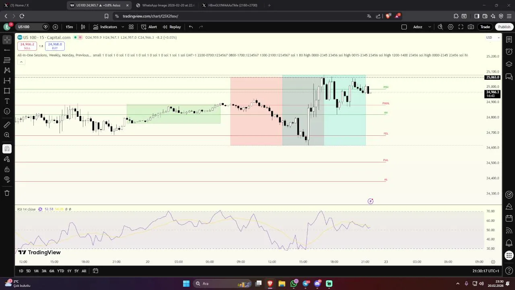Open the emoji icons tool
Viewport: 515px width, 290px height.
[7, 111]
